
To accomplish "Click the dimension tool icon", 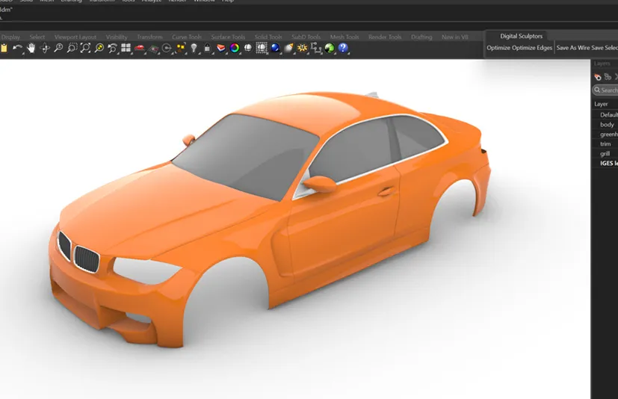I will [316, 48].
